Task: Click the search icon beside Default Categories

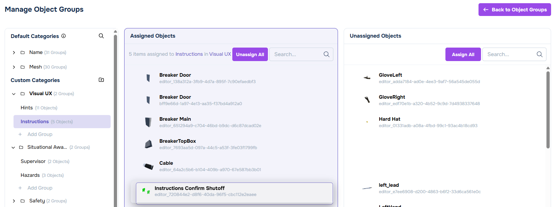Action: tap(101, 36)
